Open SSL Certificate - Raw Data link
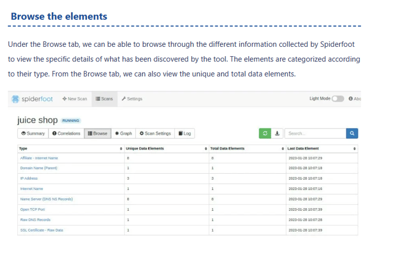Screen dimensions: 399x258 point(42,230)
